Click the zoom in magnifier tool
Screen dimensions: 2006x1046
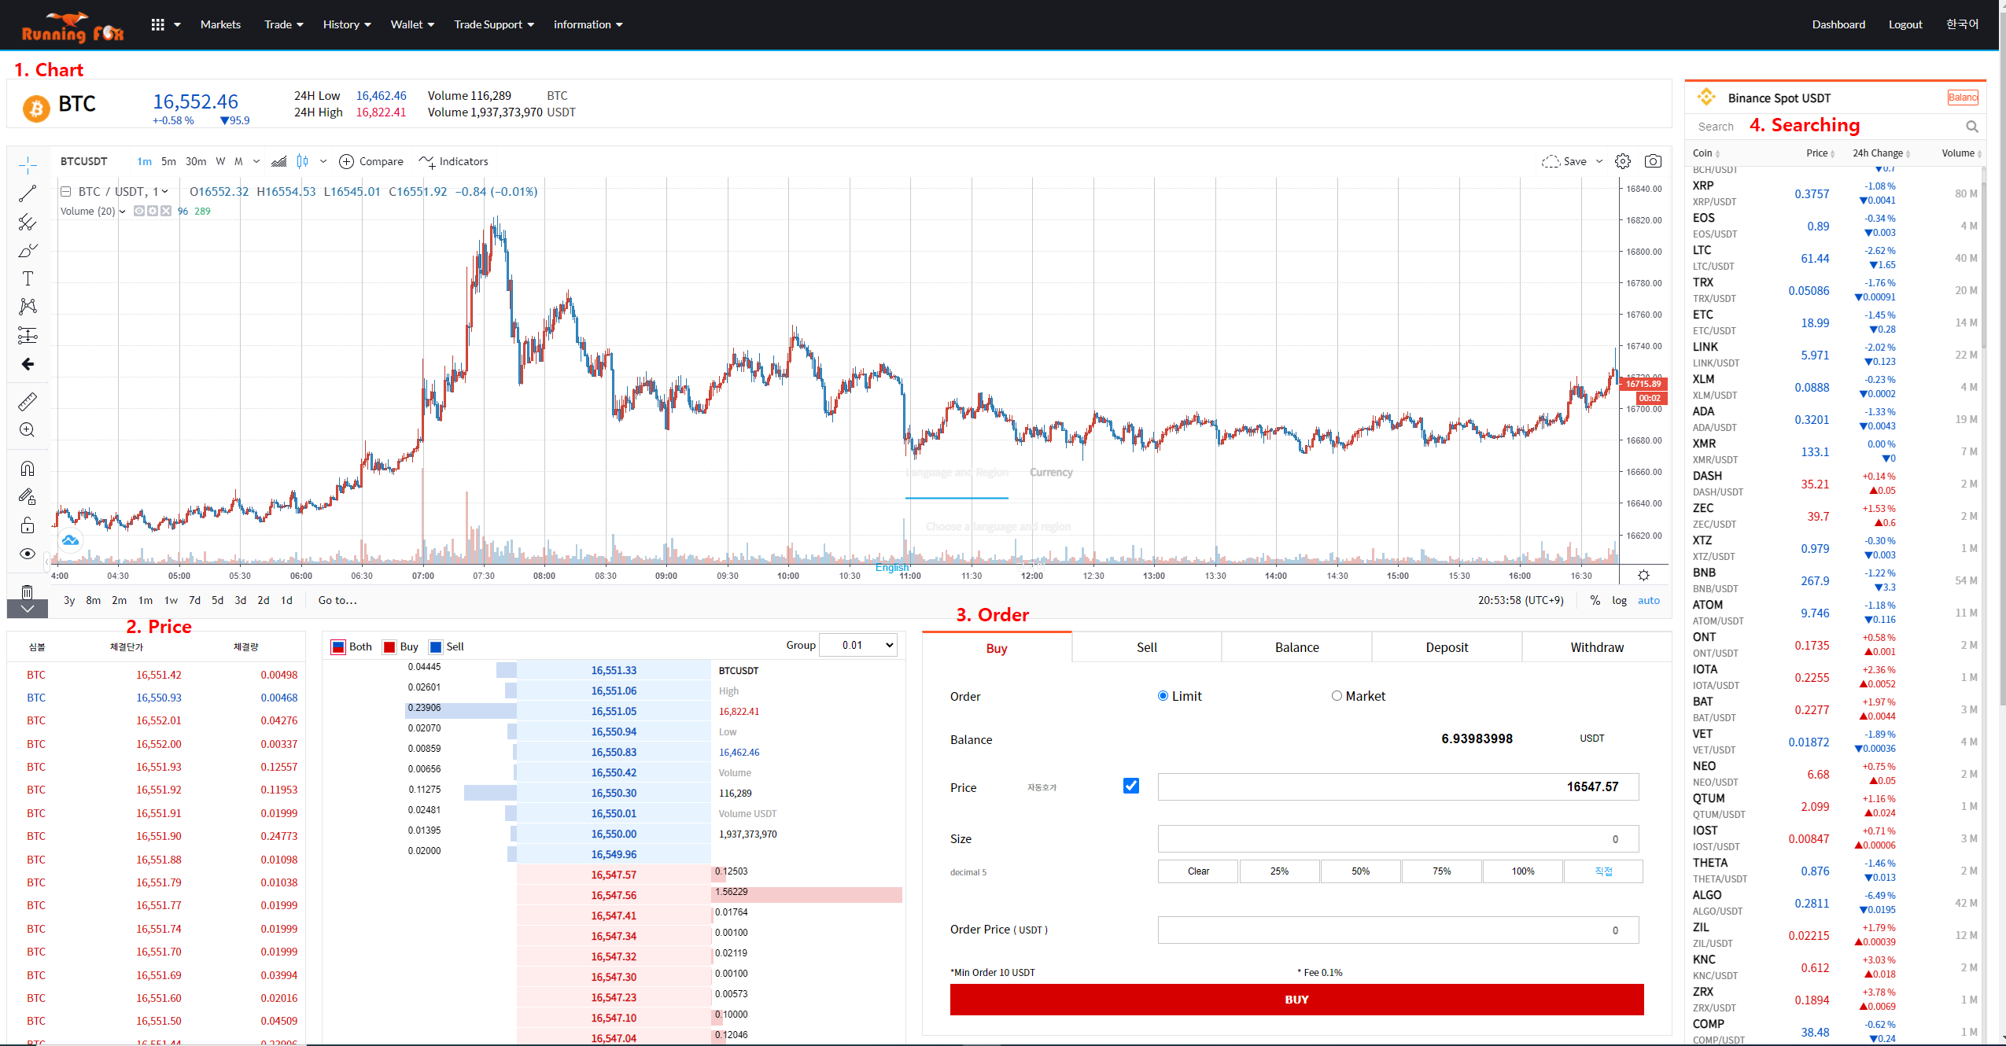(28, 430)
